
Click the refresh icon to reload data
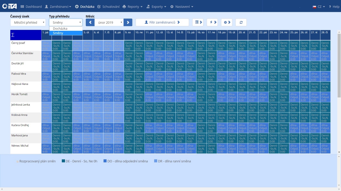241,22
